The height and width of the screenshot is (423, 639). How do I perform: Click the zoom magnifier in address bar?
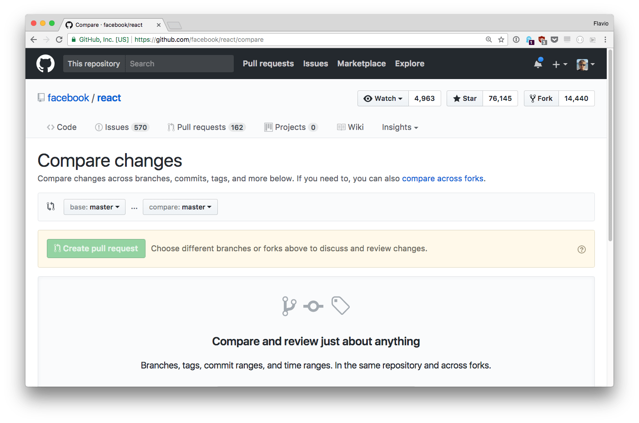click(489, 40)
